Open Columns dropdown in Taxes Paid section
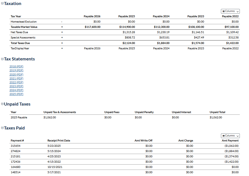The height and width of the screenshot is (176, 249). click(230, 136)
